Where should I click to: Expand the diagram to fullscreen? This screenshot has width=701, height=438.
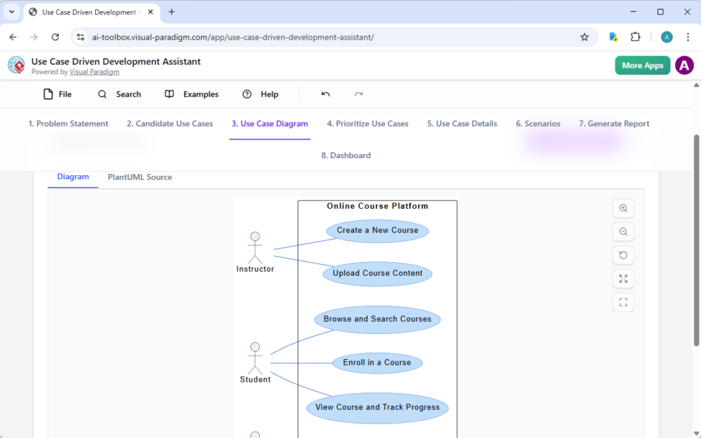(x=623, y=279)
